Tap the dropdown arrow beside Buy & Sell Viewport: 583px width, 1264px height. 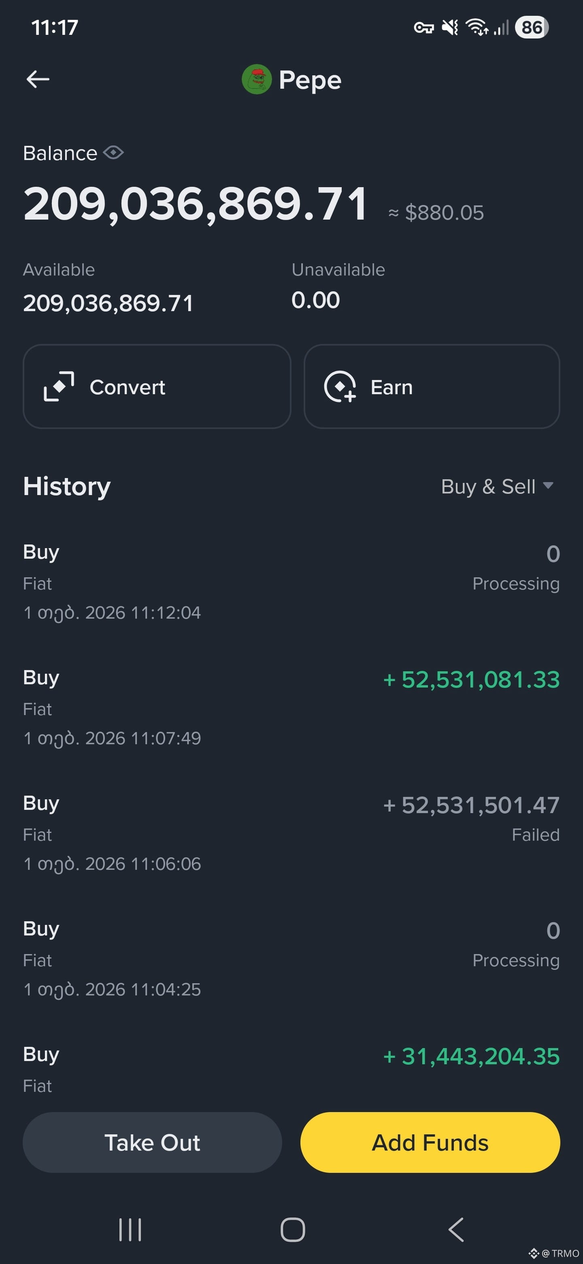coord(548,485)
